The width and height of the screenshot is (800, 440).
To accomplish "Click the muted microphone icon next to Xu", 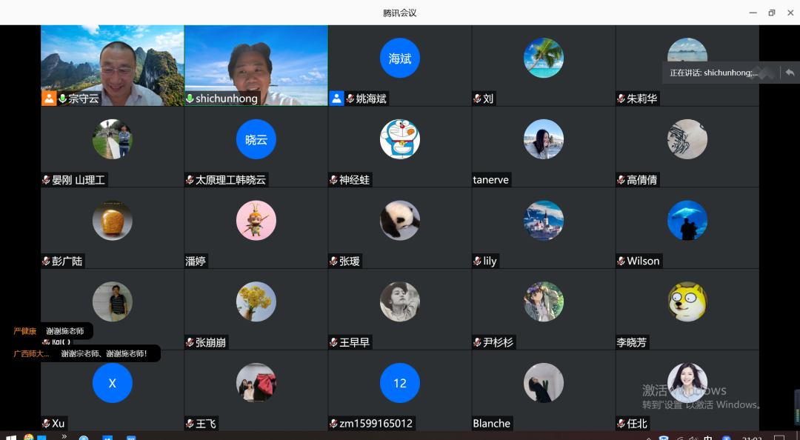I will pyautogui.click(x=46, y=423).
